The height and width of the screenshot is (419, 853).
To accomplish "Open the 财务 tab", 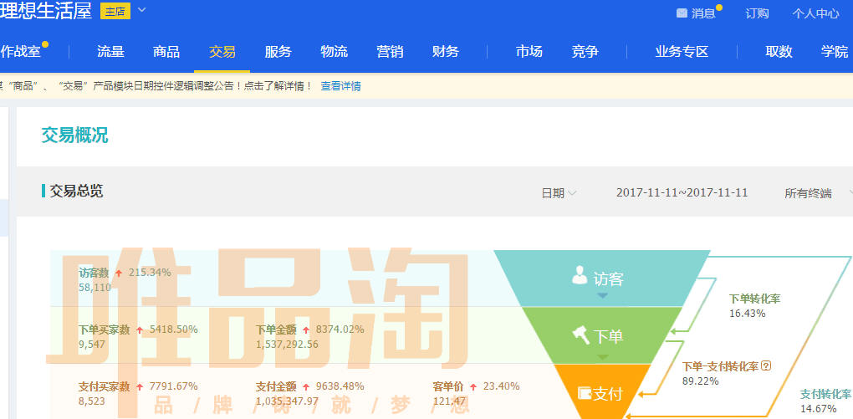I will click(446, 52).
